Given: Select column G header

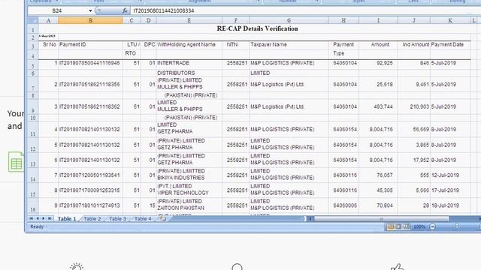Looking at the screenshot, I should (289, 20).
